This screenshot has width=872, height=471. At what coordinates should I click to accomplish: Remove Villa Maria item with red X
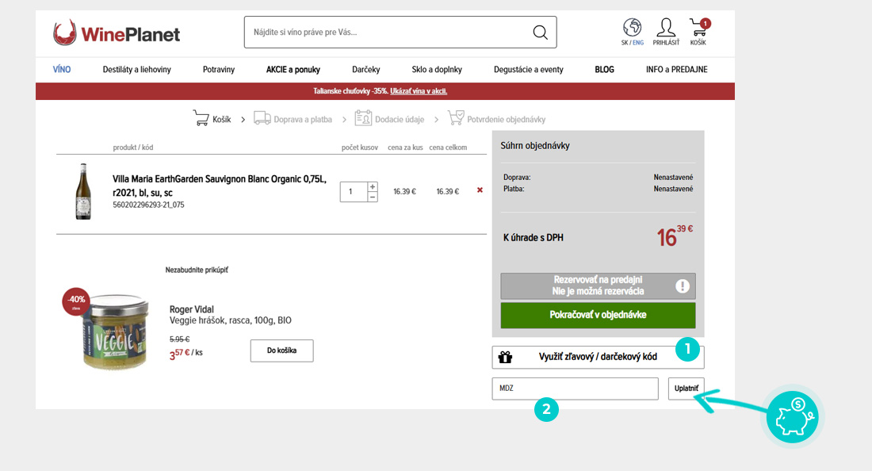(480, 190)
